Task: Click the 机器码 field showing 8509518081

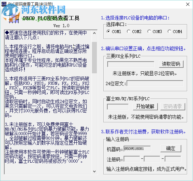Action: 137,149
